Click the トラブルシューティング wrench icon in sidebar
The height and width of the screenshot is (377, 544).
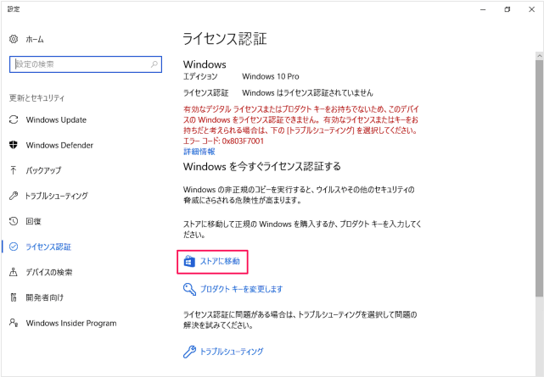[x=14, y=196]
